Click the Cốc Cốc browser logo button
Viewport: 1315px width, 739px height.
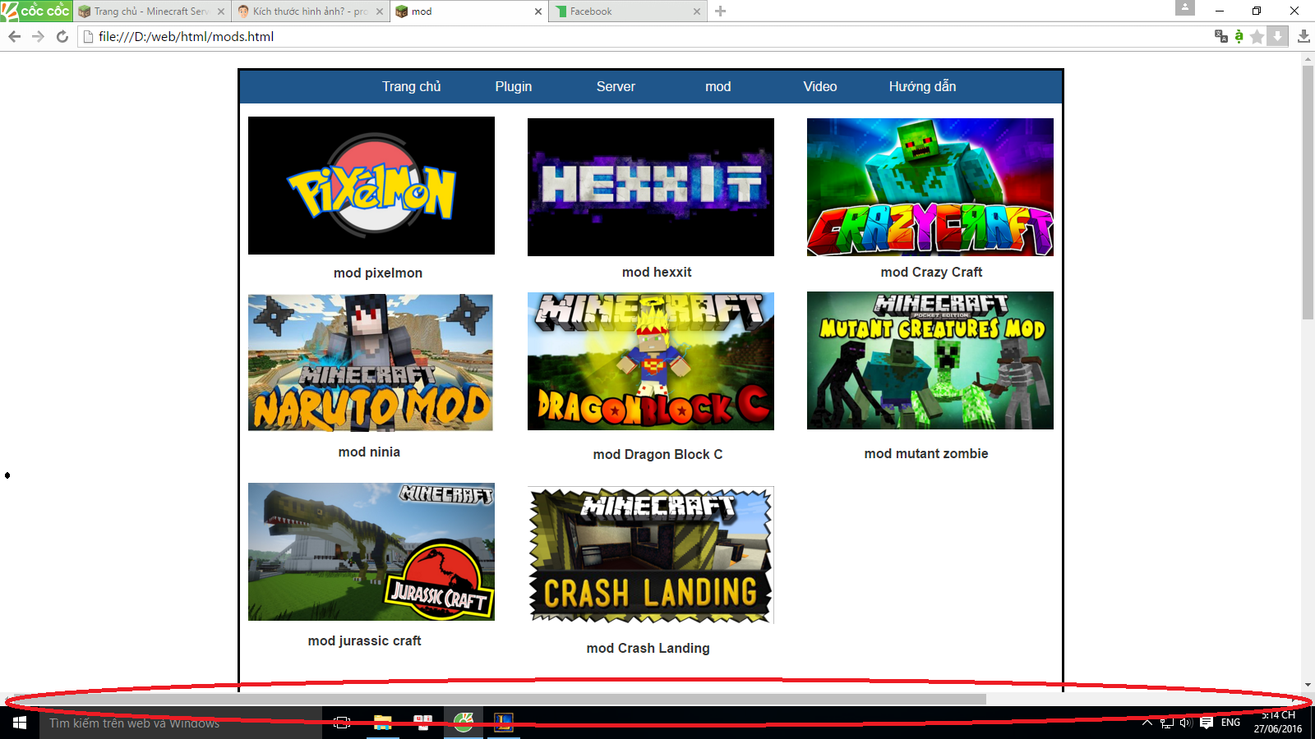[x=36, y=11]
